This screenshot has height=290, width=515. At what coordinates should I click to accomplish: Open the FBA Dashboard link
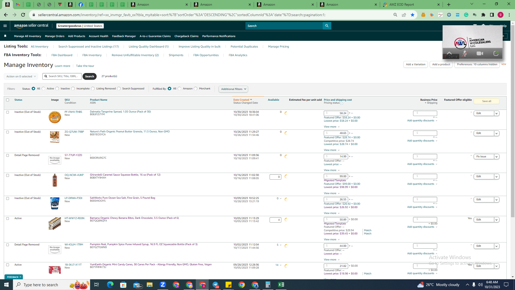(62, 55)
